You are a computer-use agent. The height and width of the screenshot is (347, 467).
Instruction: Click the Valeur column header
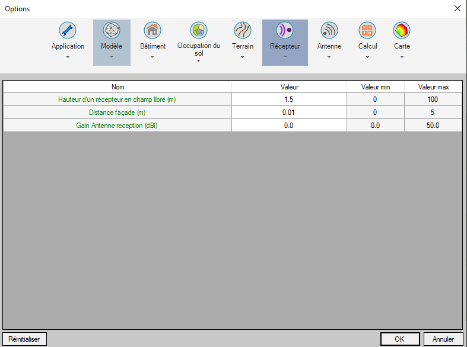289,87
